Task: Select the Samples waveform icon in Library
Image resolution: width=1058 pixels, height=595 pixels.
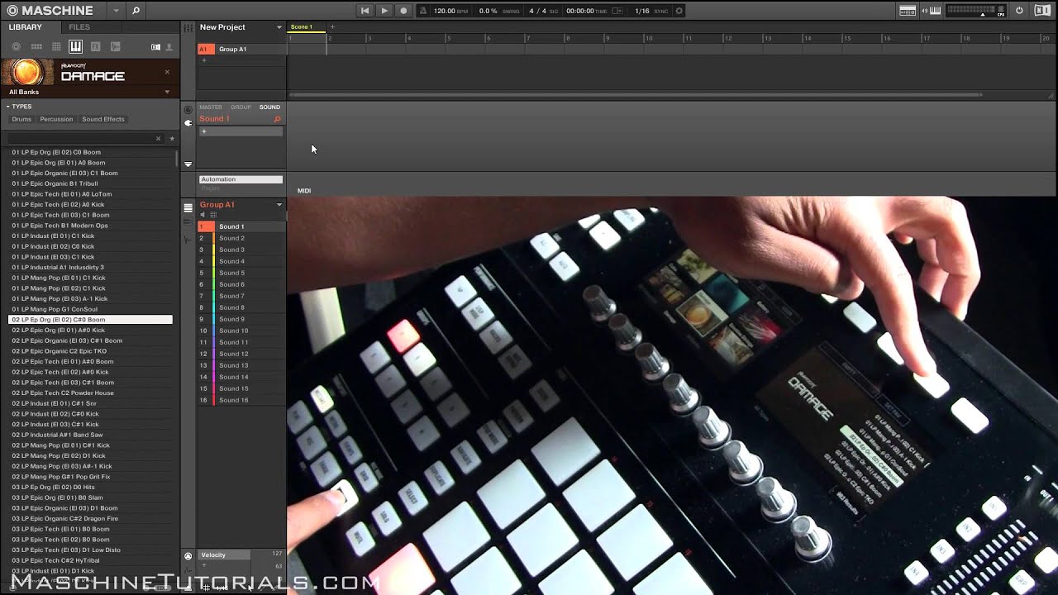Action: point(116,47)
